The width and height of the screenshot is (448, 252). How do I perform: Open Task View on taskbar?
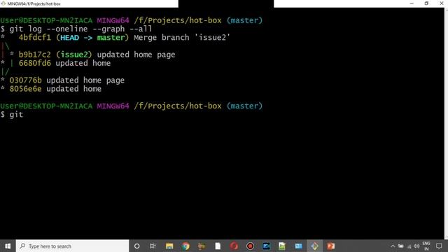(153, 246)
